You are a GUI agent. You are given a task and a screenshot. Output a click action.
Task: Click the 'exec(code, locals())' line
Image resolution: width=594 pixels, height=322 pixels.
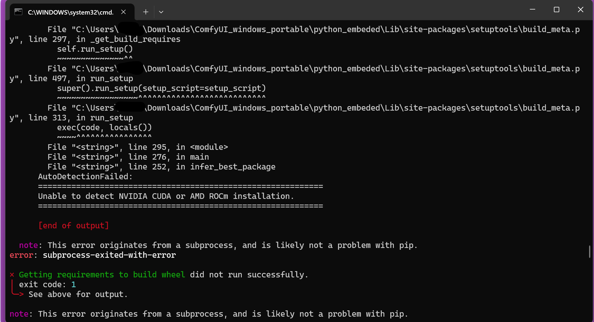(104, 128)
